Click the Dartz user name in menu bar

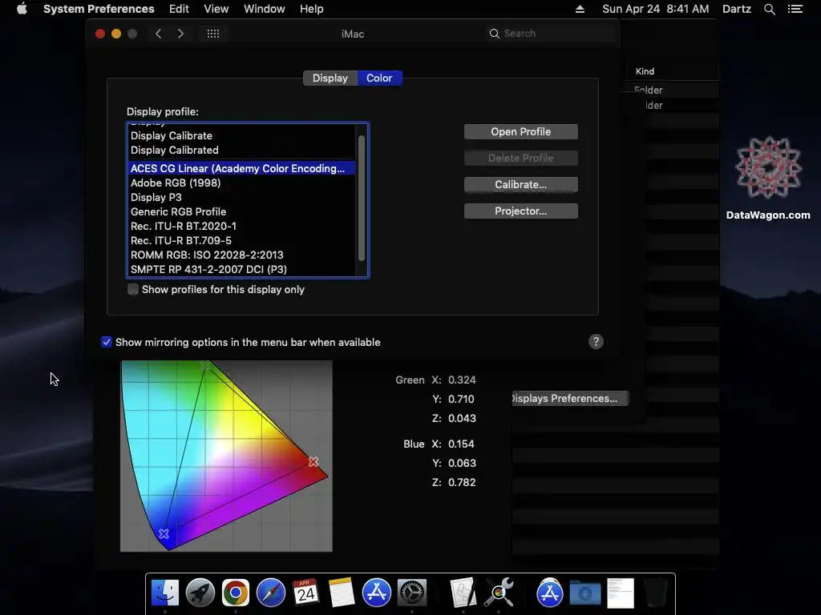pos(736,9)
